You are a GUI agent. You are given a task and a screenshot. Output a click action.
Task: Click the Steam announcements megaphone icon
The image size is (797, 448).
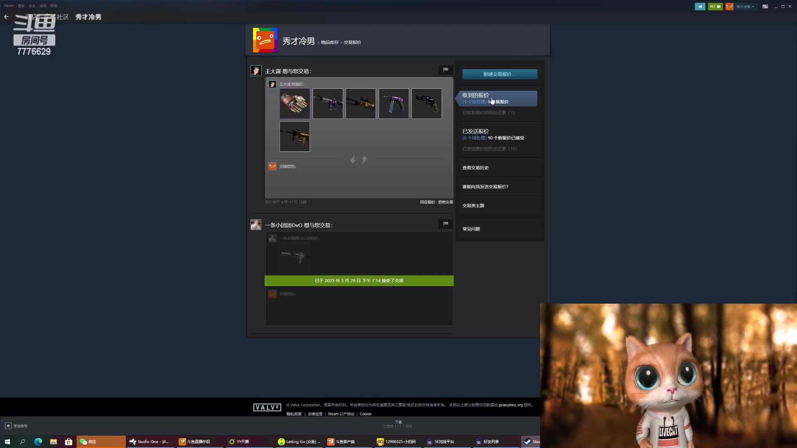(x=700, y=7)
